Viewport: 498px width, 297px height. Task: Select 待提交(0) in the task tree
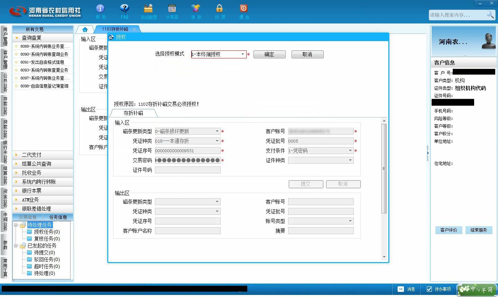[x=44, y=252]
